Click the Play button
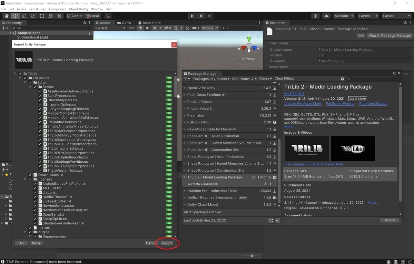The image size is (414, 264). [x=192, y=16]
